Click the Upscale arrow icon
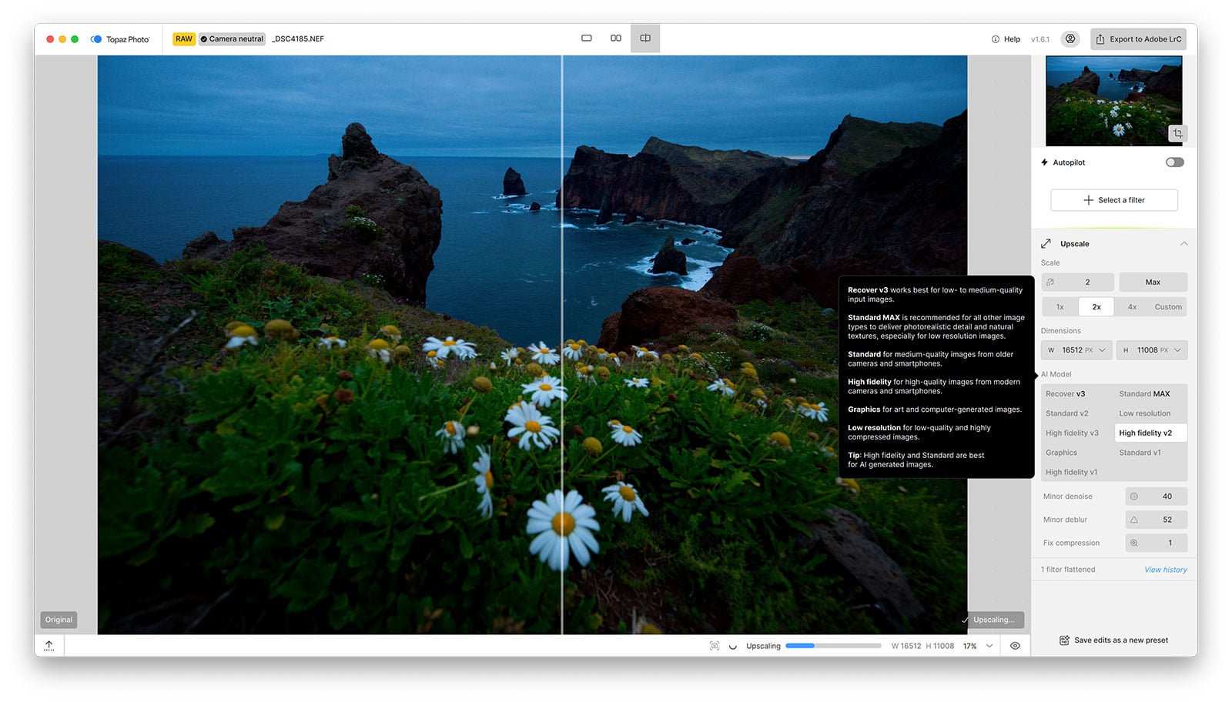Image resolution: width=1232 pixels, height=702 pixels. [1046, 244]
